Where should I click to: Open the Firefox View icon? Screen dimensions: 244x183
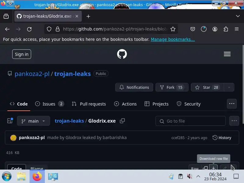click(6, 16)
